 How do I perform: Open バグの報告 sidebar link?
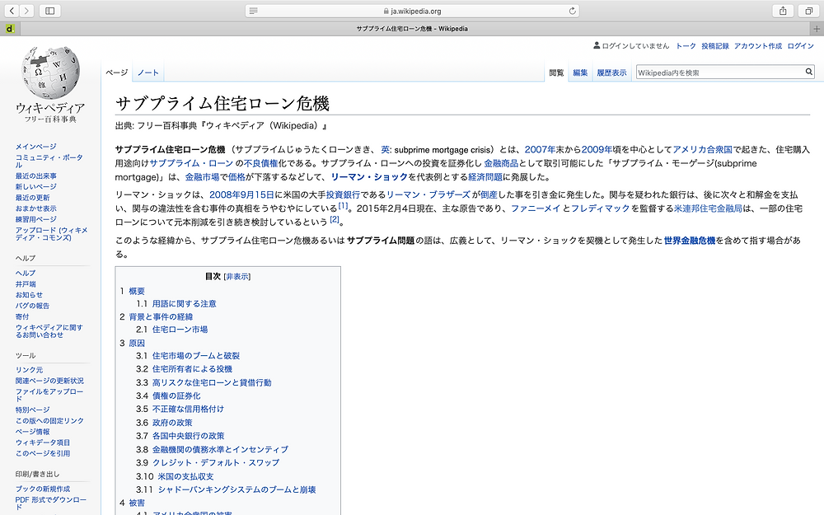click(x=33, y=306)
